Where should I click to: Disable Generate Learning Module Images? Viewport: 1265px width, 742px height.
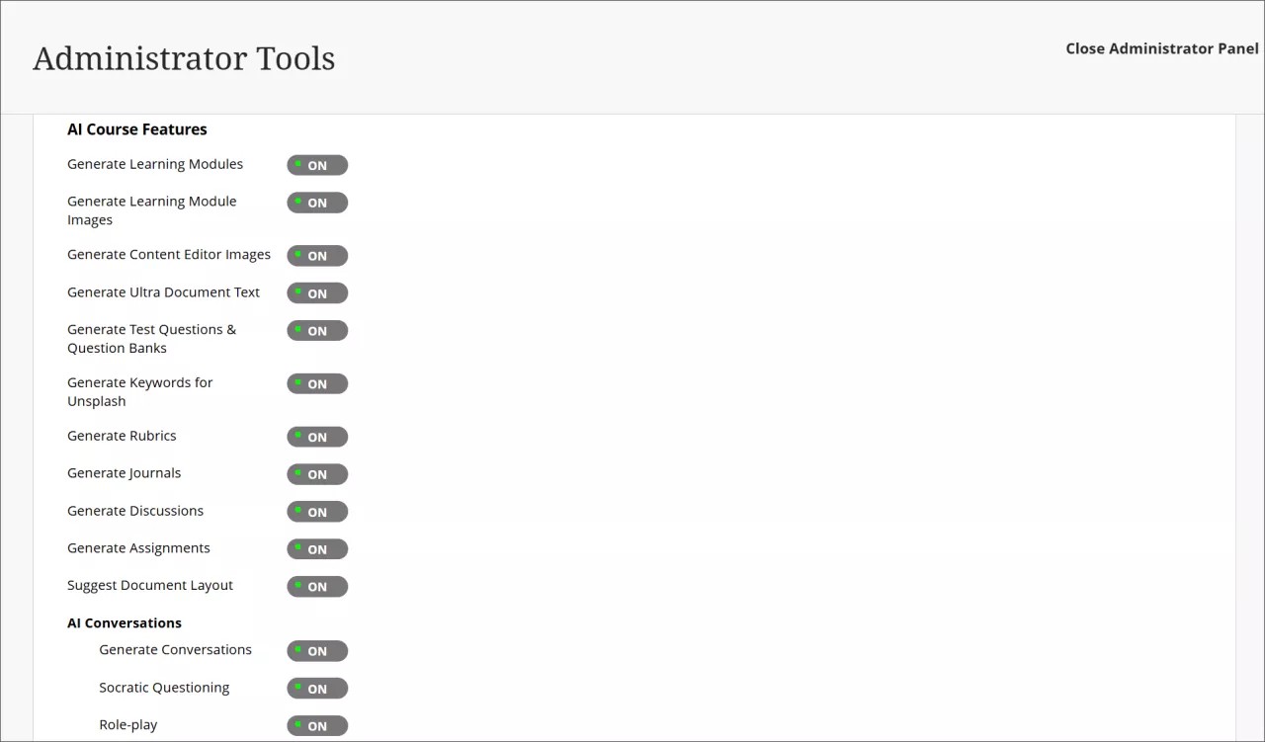316,203
